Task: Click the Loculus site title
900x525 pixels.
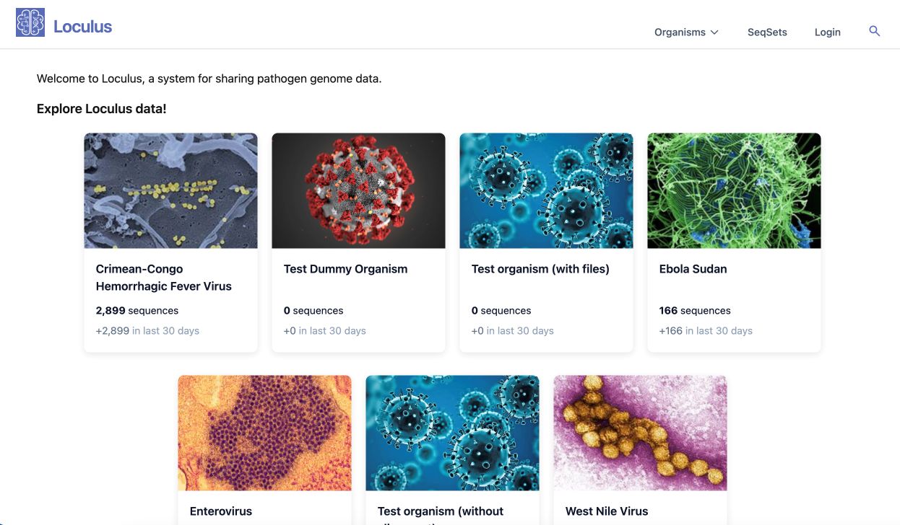Action: coord(83,27)
